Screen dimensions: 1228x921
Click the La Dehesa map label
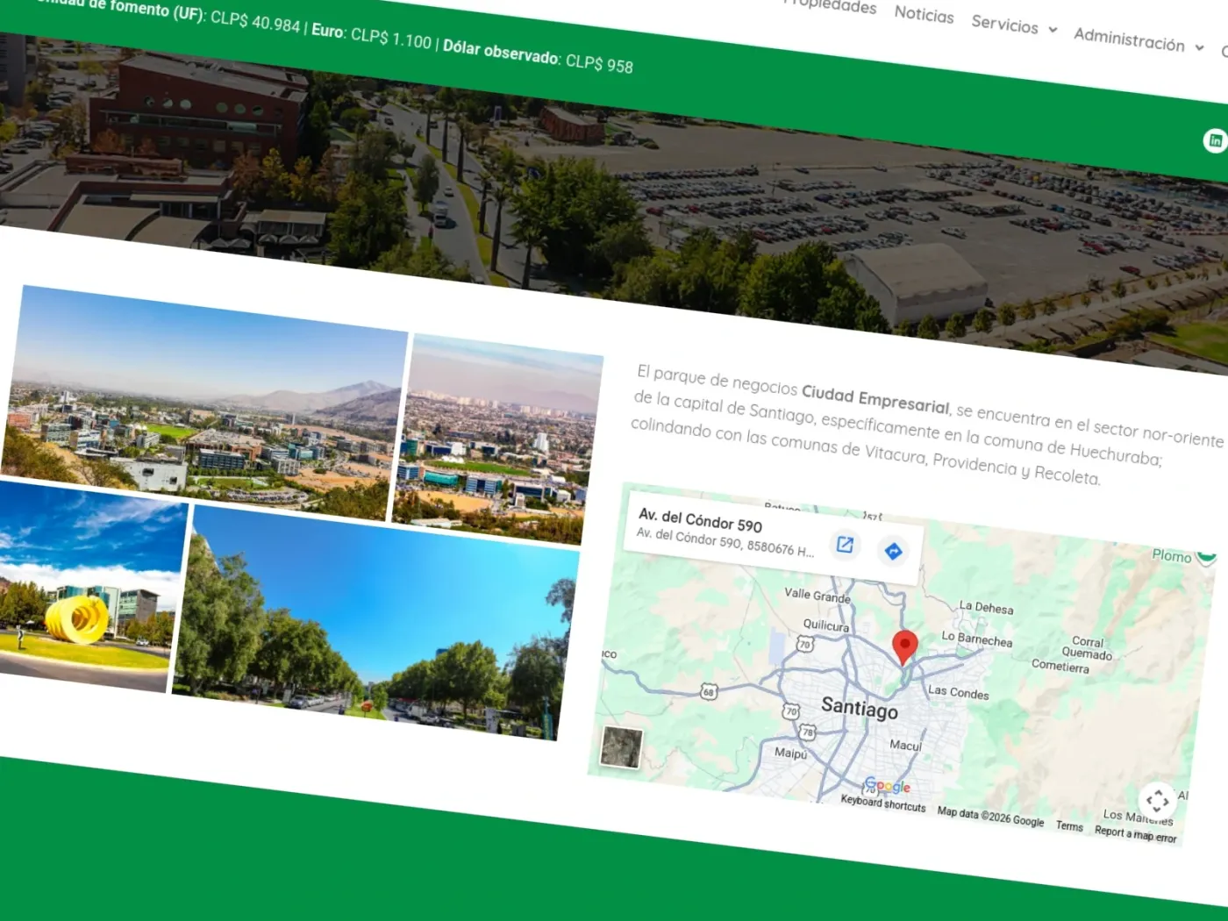tap(986, 607)
